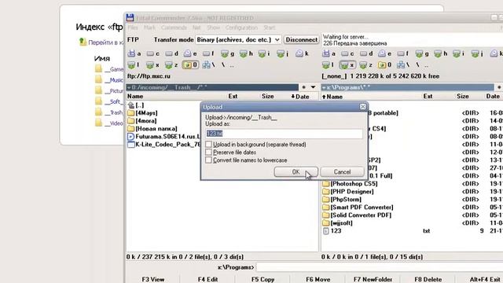Viewport: 503px width, 283px height.
Task: Switch right panel to CD drive e
Action: point(384,53)
